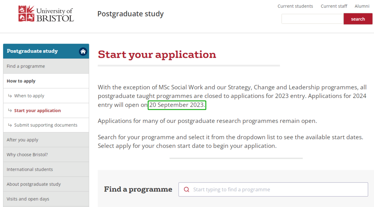
Task: Click the Start your application heading
Action: point(157,54)
